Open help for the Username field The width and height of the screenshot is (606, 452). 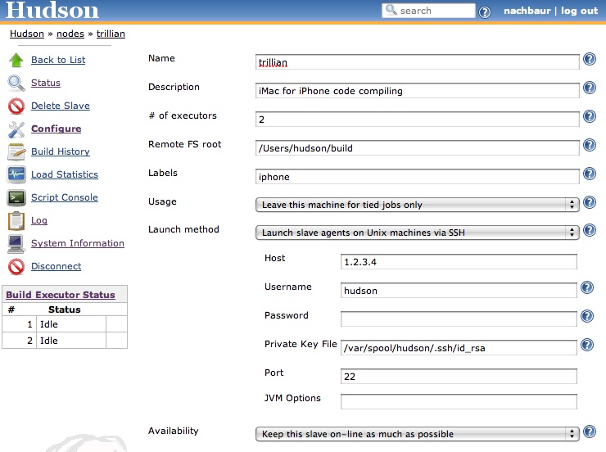pos(587,287)
